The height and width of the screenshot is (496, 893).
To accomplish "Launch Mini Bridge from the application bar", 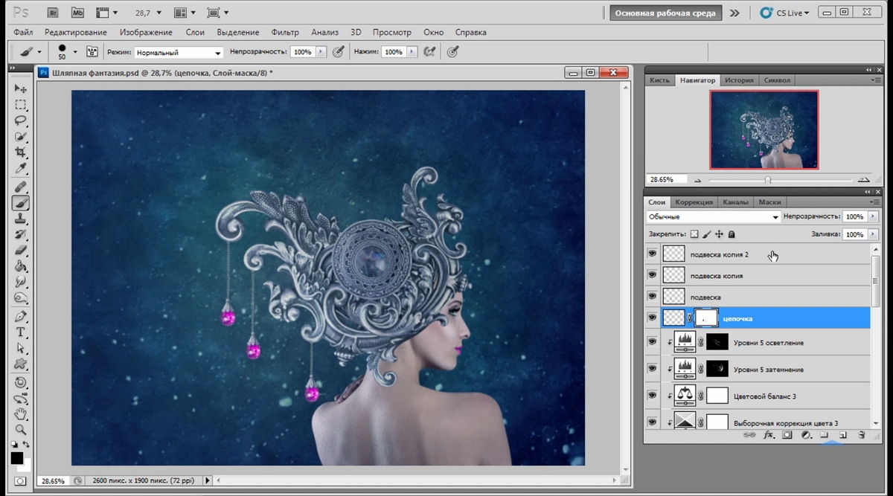I will pyautogui.click(x=77, y=13).
